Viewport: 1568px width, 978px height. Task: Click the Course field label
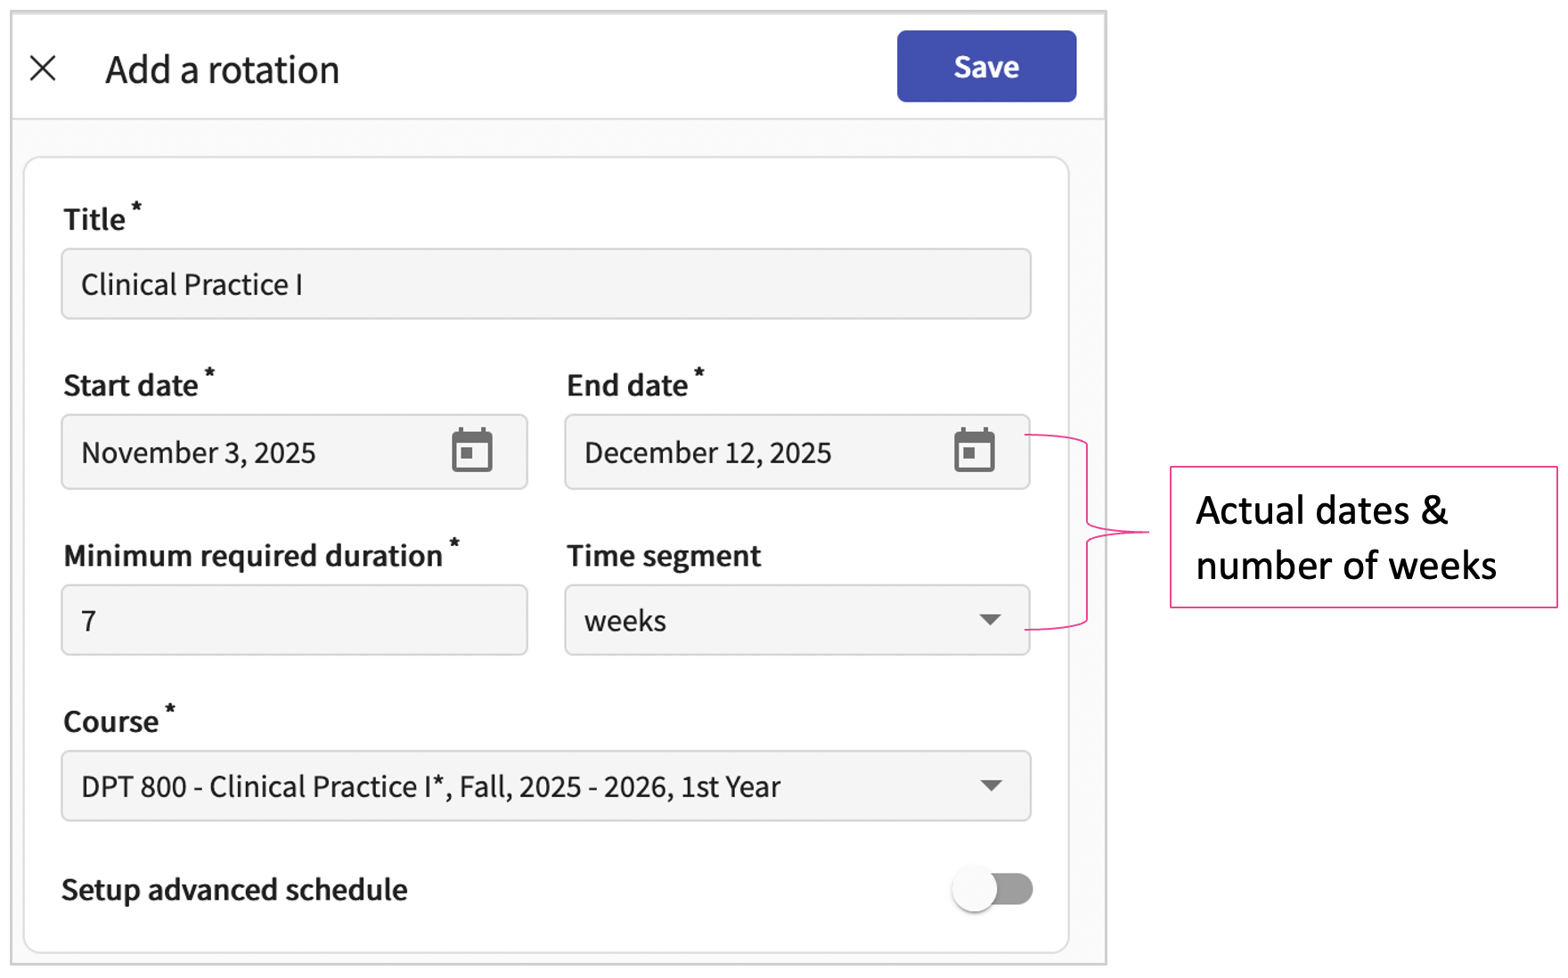(111, 721)
